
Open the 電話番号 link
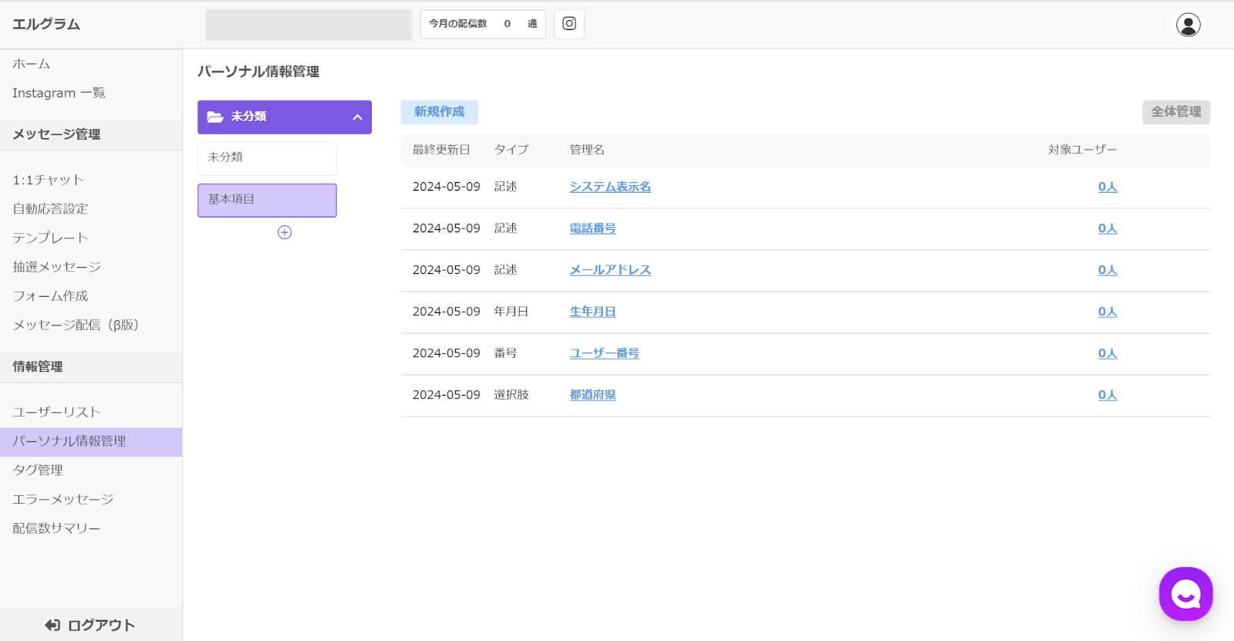[592, 228]
